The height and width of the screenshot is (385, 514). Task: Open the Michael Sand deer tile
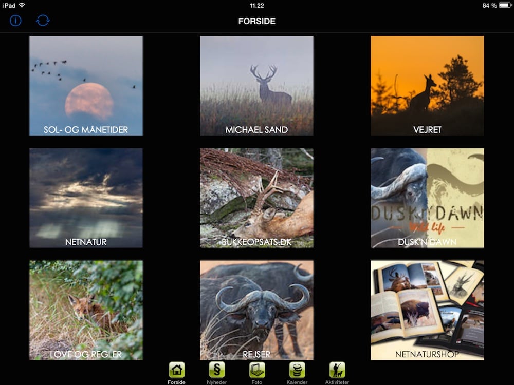(x=256, y=85)
